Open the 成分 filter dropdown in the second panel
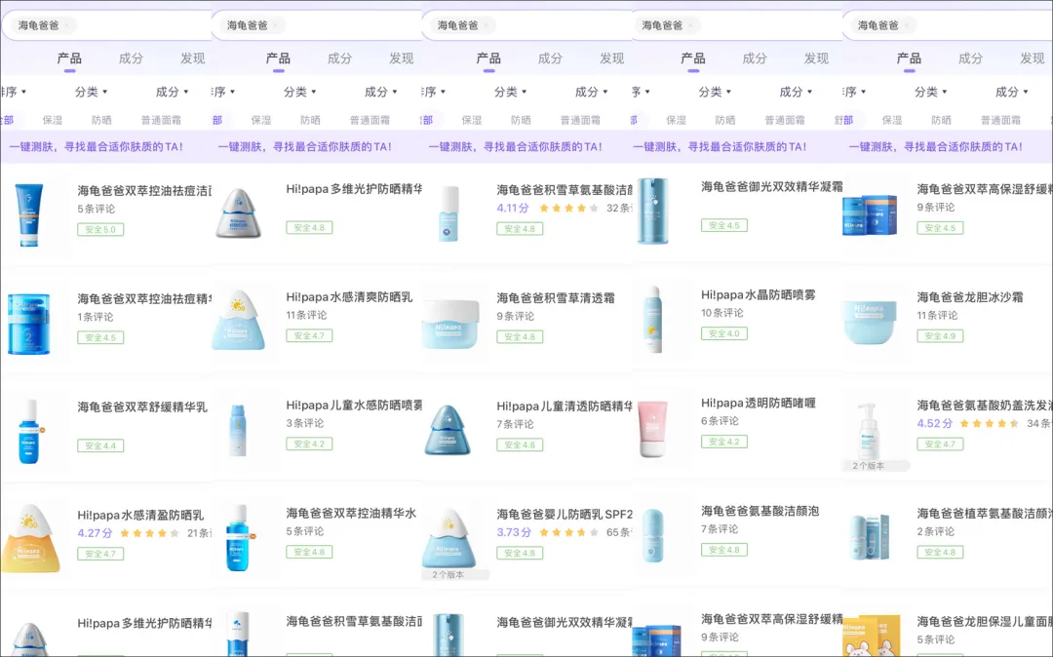The height and width of the screenshot is (657, 1053). click(x=381, y=92)
